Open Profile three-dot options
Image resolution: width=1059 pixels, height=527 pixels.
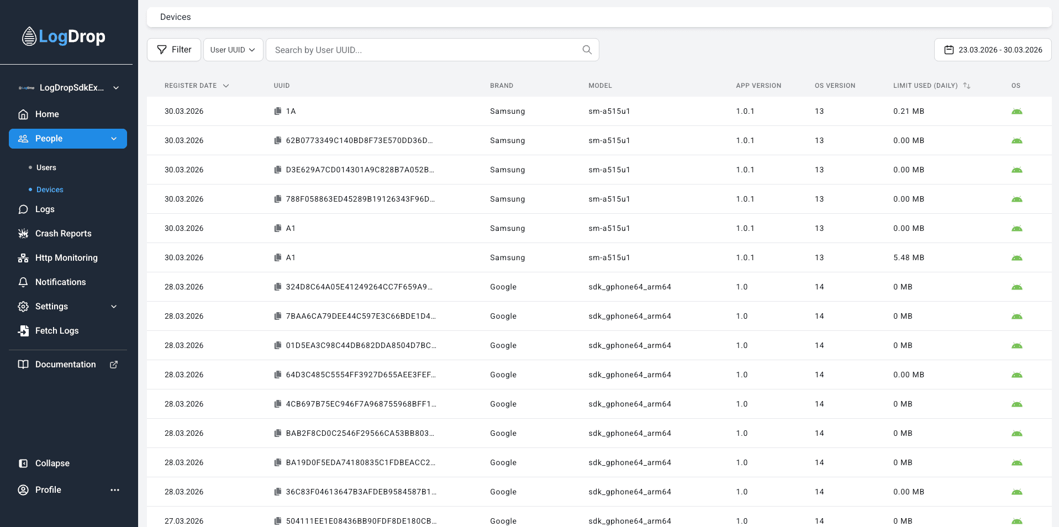click(115, 490)
